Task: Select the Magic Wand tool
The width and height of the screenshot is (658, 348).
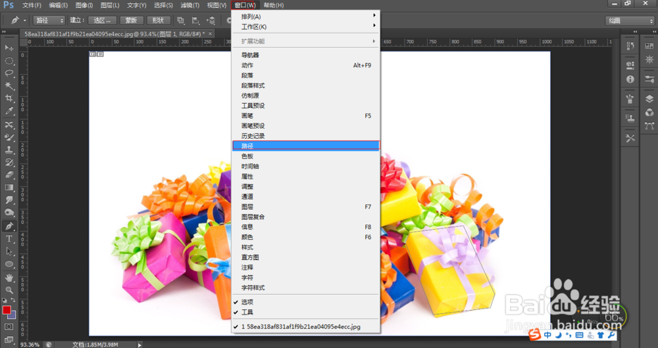Action: 9,86
